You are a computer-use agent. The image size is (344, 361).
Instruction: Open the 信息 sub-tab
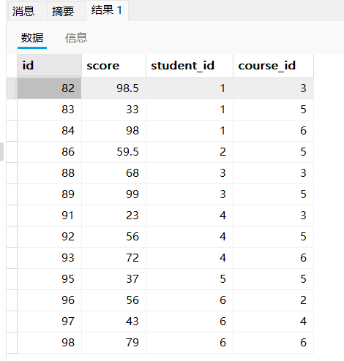point(76,38)
